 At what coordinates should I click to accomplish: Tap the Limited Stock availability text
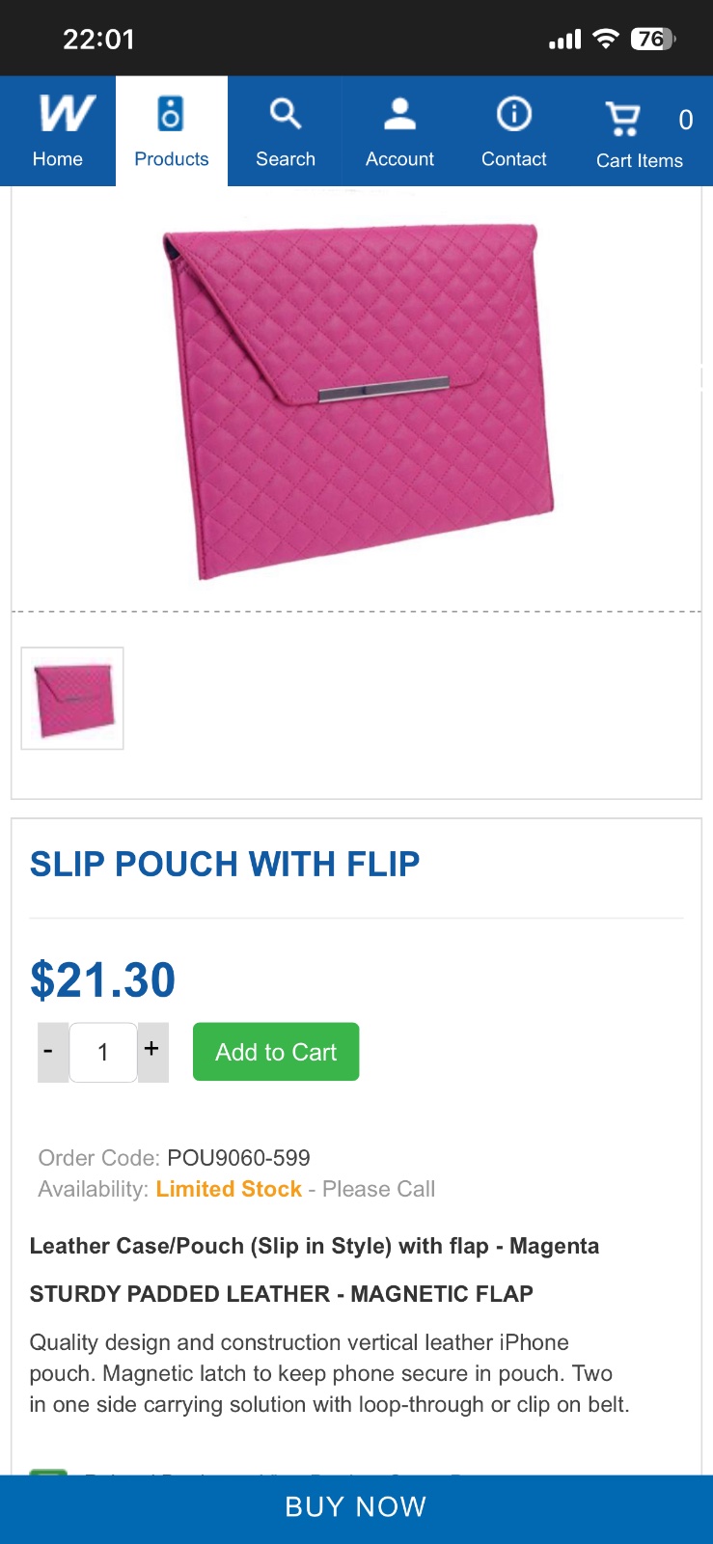pos(229,1189)
